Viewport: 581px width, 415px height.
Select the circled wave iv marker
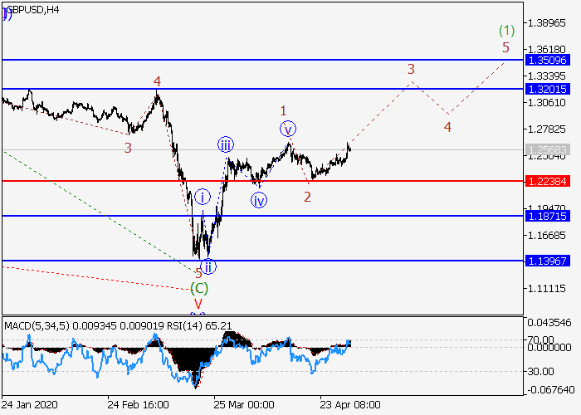[259, 200]
